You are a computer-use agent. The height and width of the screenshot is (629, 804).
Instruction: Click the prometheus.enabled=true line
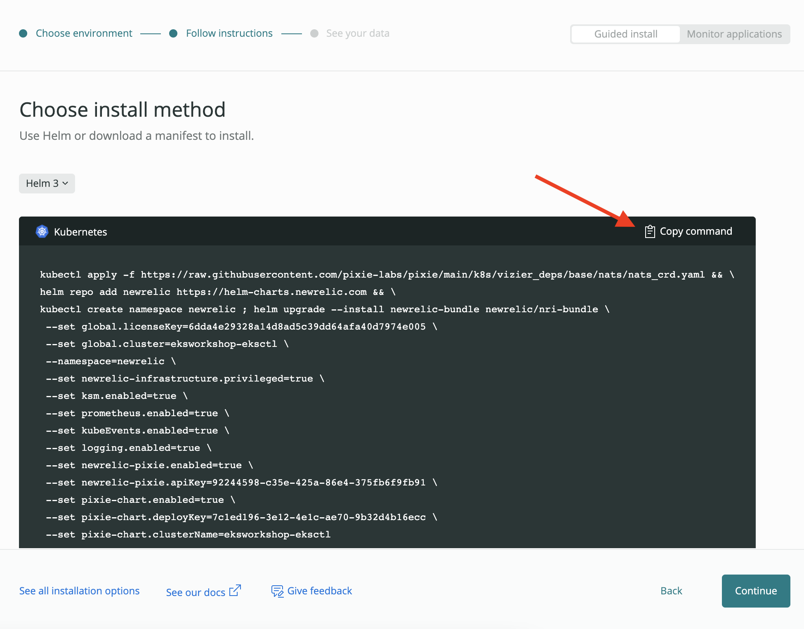coord(137,413)
